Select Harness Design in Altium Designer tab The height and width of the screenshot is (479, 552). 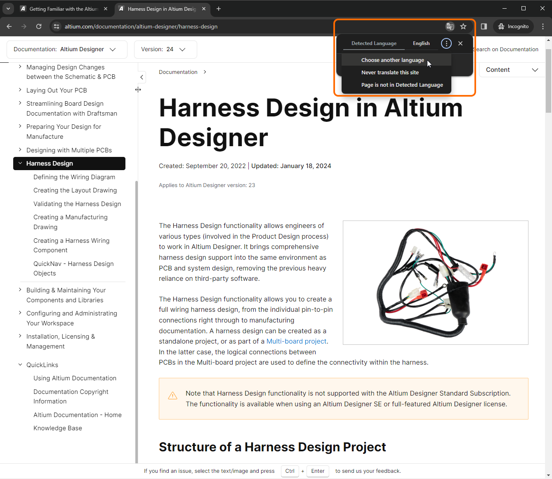(x=162, y=9)
